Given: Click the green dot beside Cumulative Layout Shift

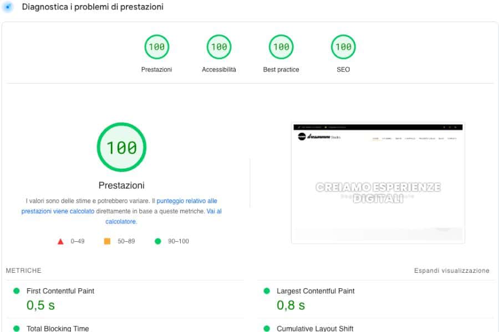Looking at the screenshot, I should click(x=268, y=328).
